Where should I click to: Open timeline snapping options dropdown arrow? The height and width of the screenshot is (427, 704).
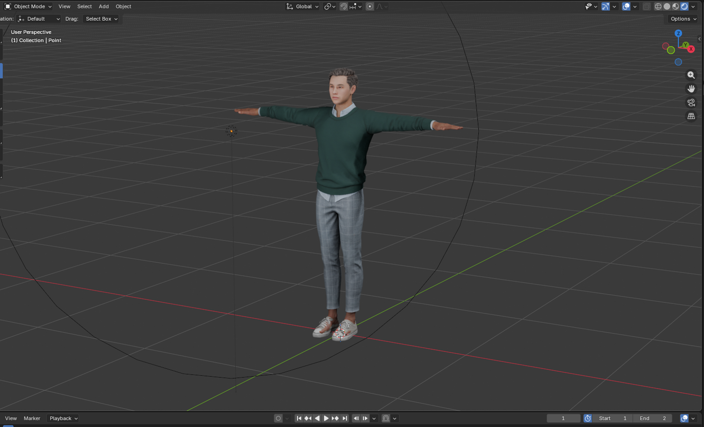pos(395,418)
